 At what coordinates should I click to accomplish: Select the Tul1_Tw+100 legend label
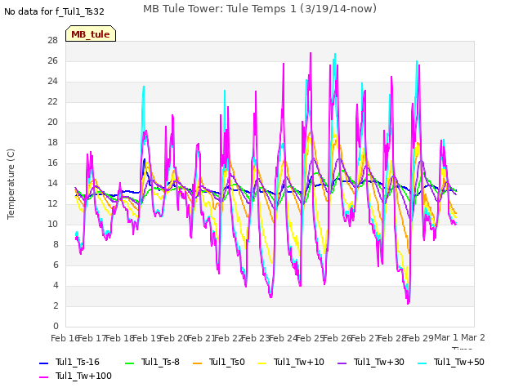tap(83, 376)
